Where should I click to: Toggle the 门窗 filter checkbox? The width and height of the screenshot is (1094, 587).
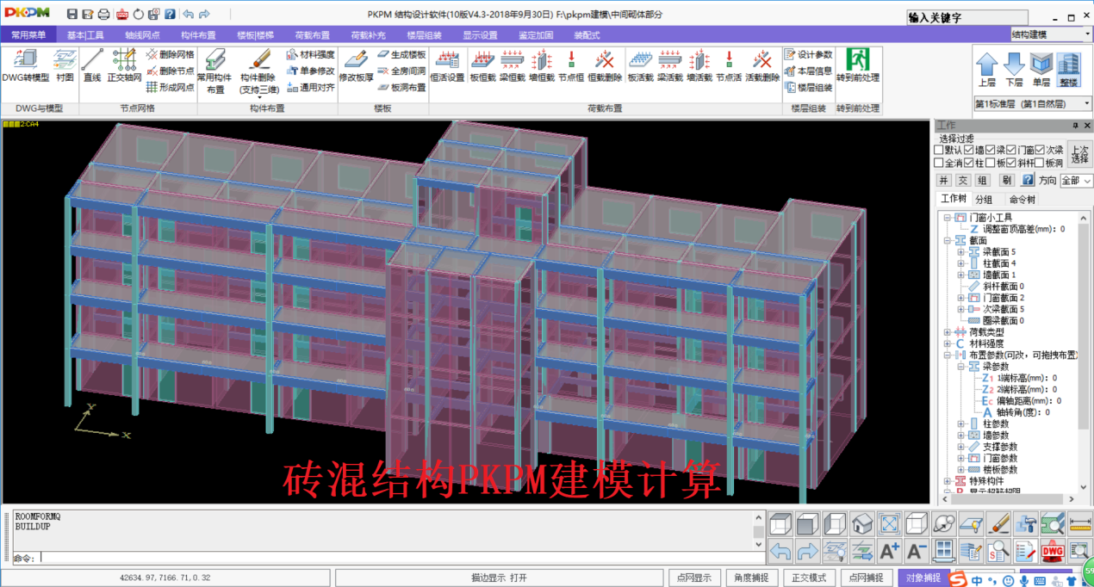(1010, 151)
